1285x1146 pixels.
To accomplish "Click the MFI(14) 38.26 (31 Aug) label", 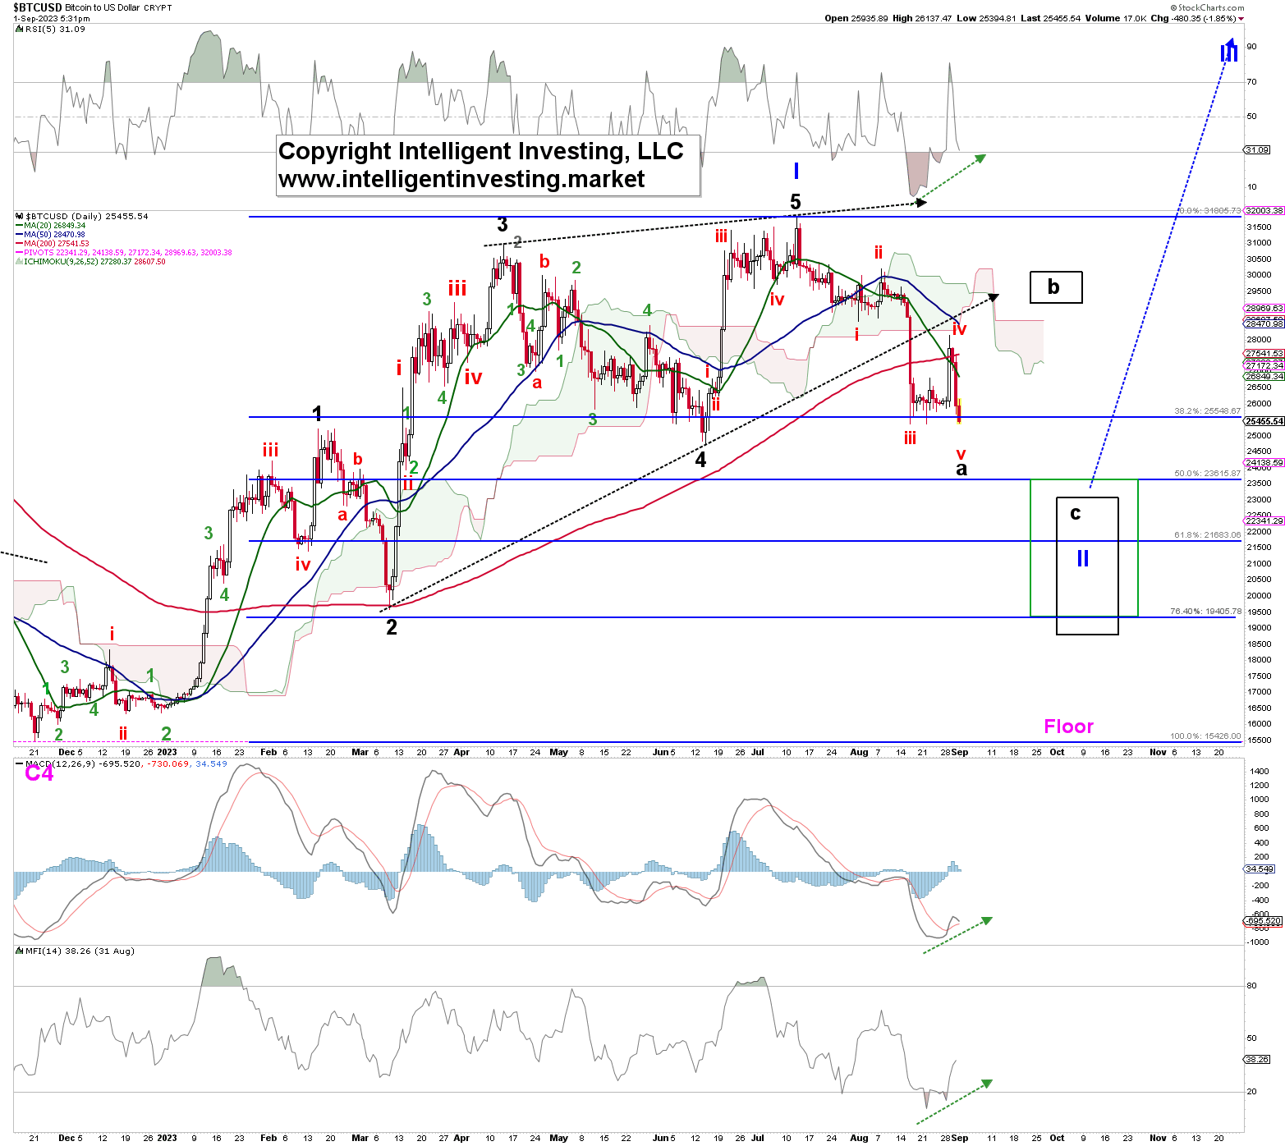I will (80, 951).
